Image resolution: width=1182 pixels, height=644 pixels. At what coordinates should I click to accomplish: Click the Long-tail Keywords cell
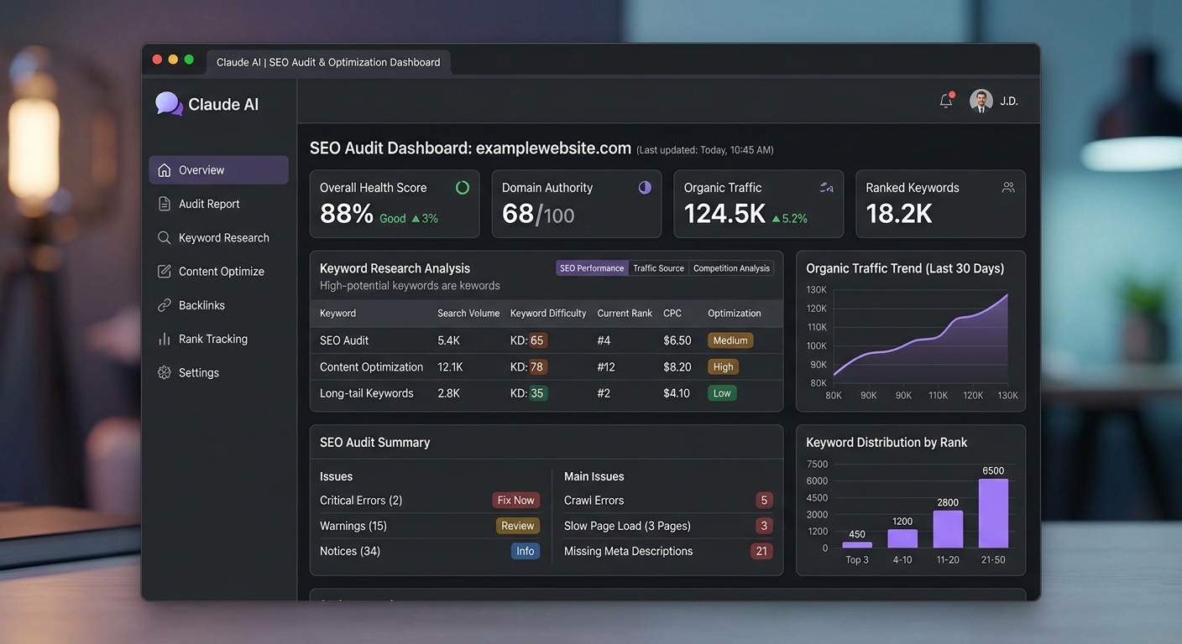point(367,393)
